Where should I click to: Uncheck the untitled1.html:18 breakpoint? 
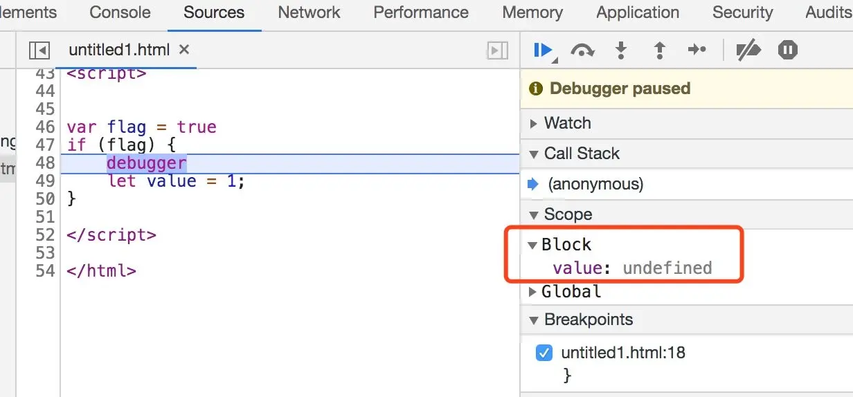(x=544, y=353)
